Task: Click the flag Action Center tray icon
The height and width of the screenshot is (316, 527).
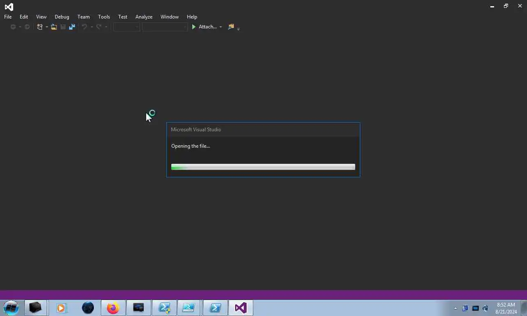Action: click(x=465, y=308)
